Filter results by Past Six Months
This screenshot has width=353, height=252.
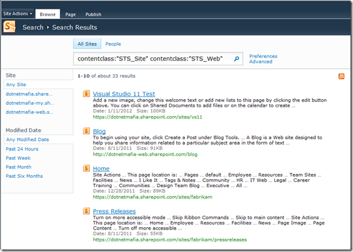(24, 176)
